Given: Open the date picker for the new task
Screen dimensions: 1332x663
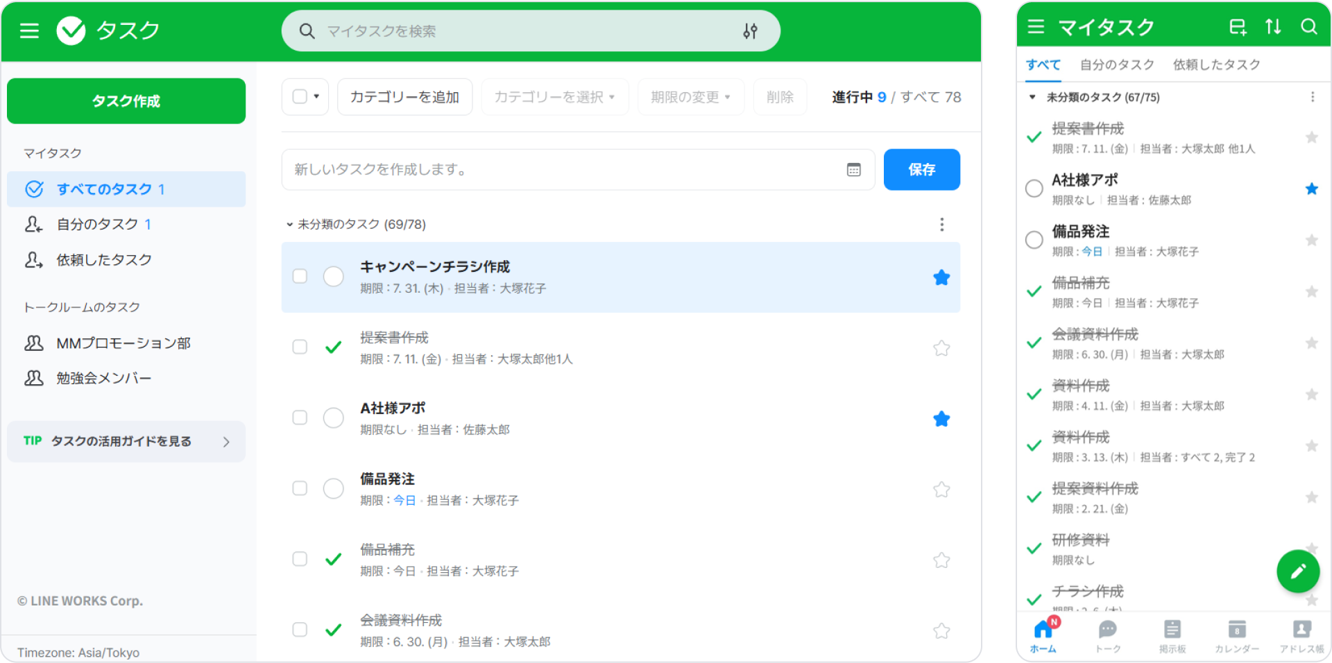Looking at the screenshot, I should [x=854, y=169].
